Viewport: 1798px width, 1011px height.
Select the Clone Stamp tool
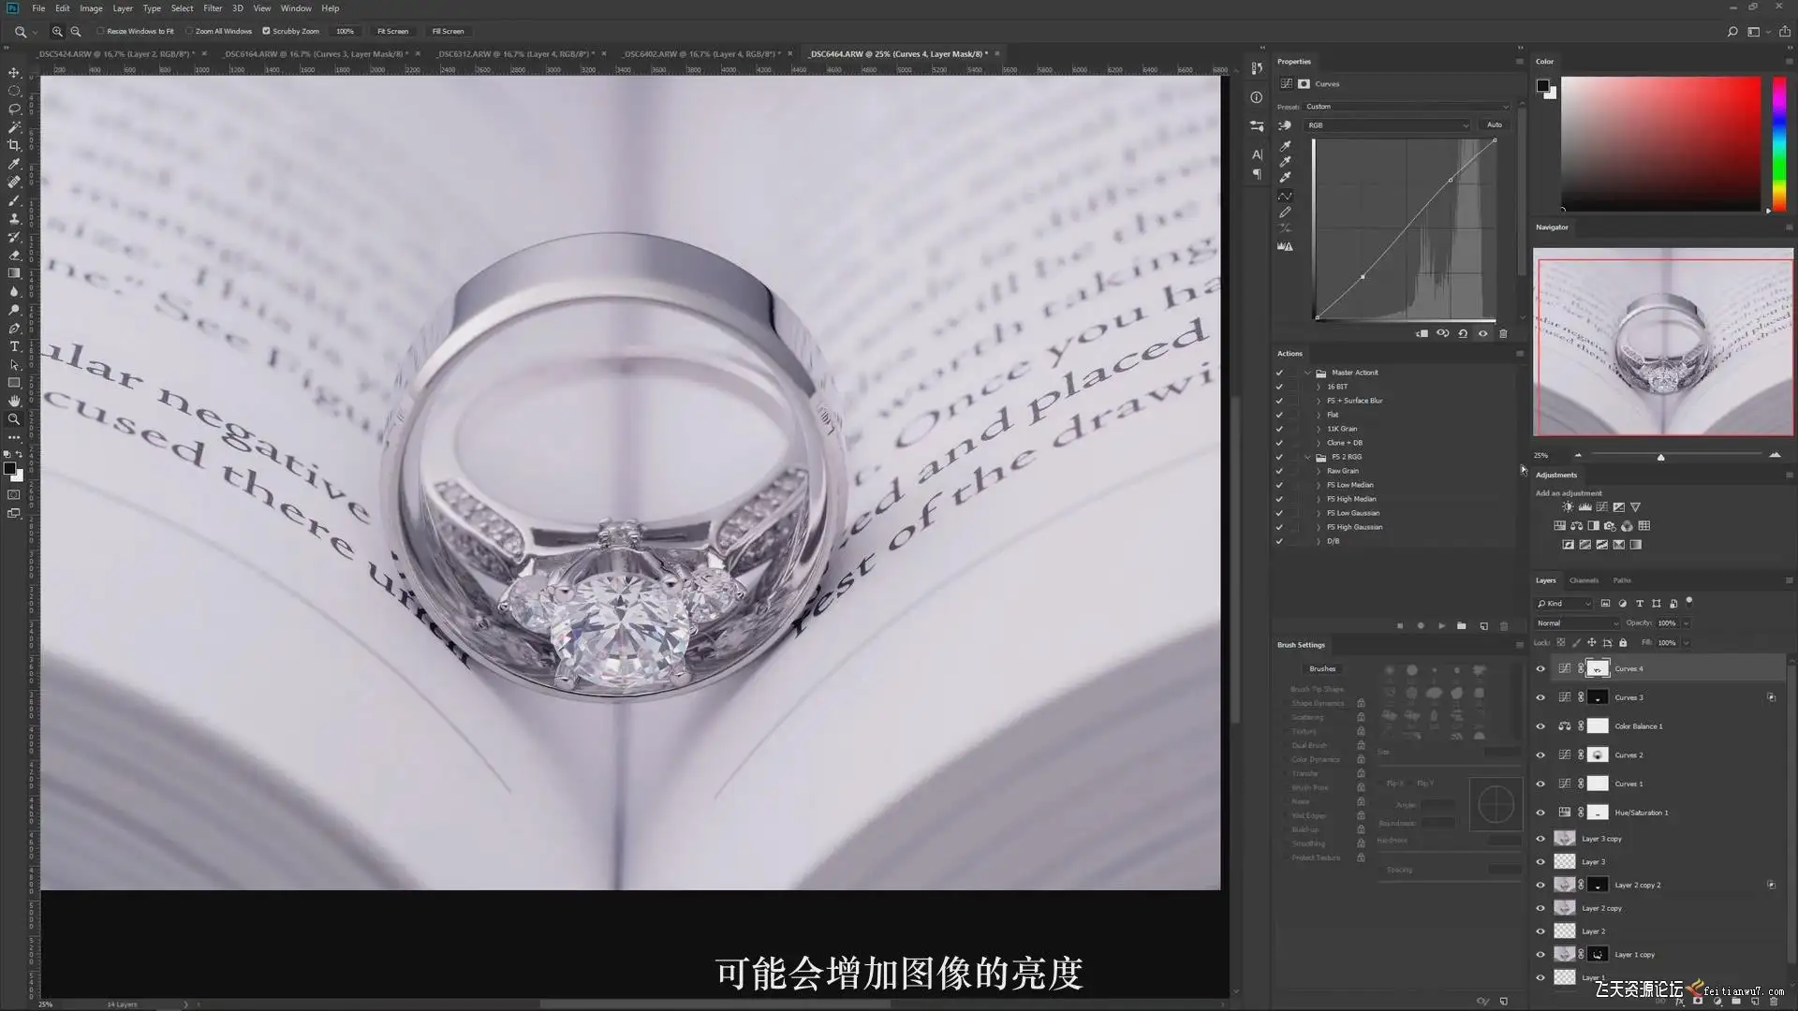14,218
